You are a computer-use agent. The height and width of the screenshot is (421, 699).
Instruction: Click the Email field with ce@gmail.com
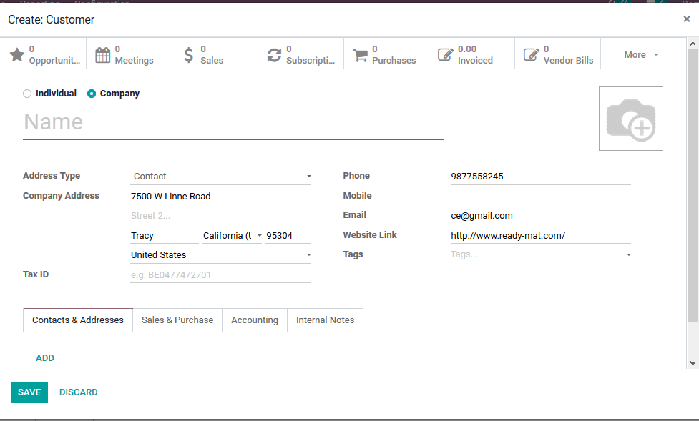[541, 216]
